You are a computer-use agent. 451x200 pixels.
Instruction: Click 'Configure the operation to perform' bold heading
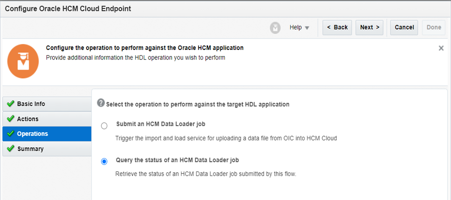pyautogui.click(x=145, y=48)
